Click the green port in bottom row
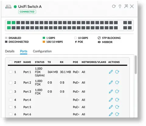 [9, 28]
